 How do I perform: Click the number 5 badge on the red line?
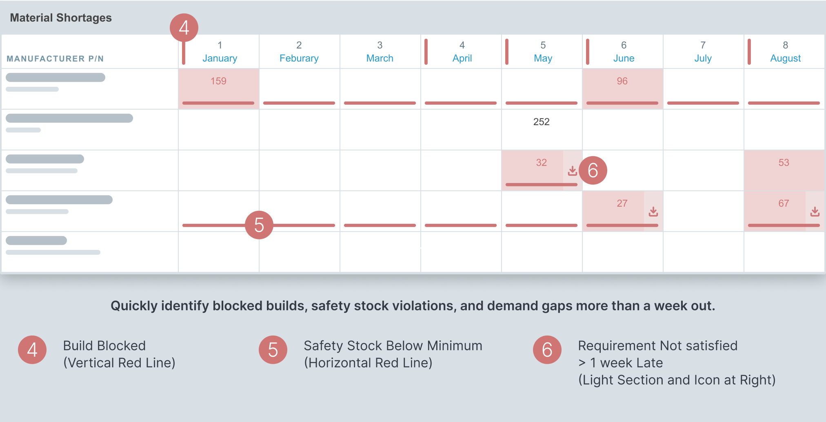[x=259, y=225]
